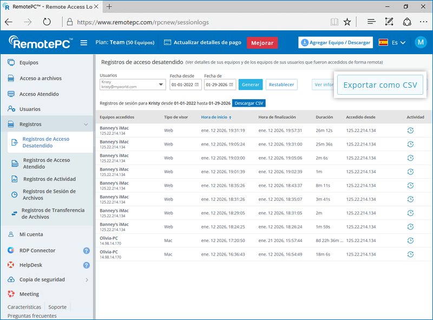Click the hamburger menu icon beside the RemotePC logo
Screen dimensions: 433x320
83,43
